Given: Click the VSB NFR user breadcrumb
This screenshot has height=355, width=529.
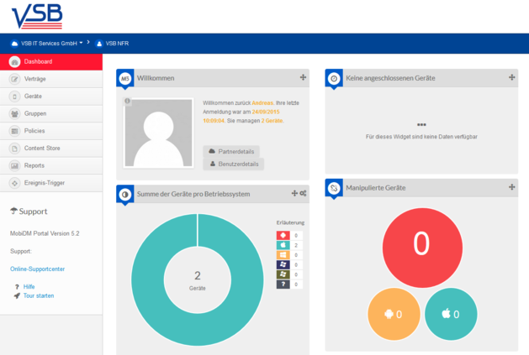Looking at the screenshot, I should (x=117, y=43).
